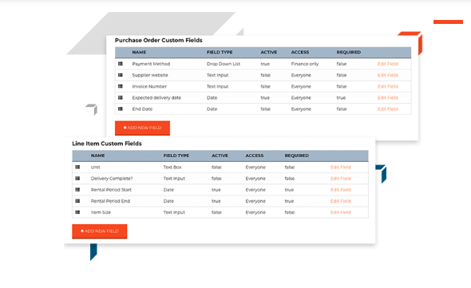The image size is (471, 288).
Task: Click the drag handle icon for Expected delivery date
Action: pyautogui.click(x=121, y=97)
